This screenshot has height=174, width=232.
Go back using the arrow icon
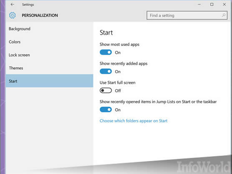click(x=12, y=5)
